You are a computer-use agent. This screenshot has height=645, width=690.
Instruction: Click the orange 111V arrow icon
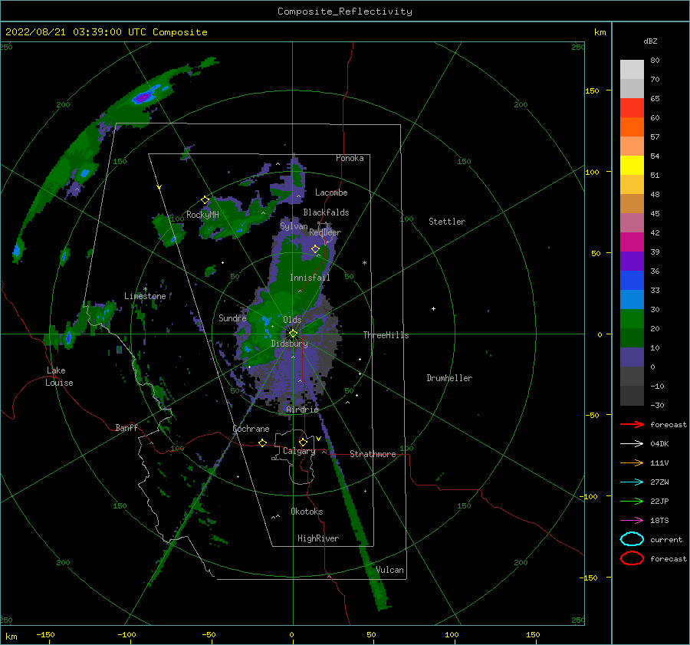(x=632, y=462)
